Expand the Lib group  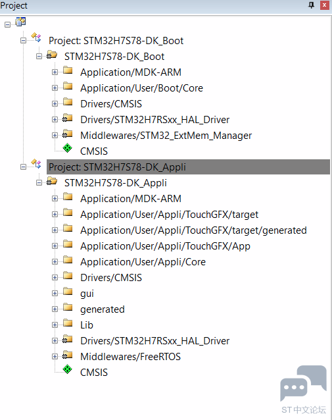coord(55,325)
